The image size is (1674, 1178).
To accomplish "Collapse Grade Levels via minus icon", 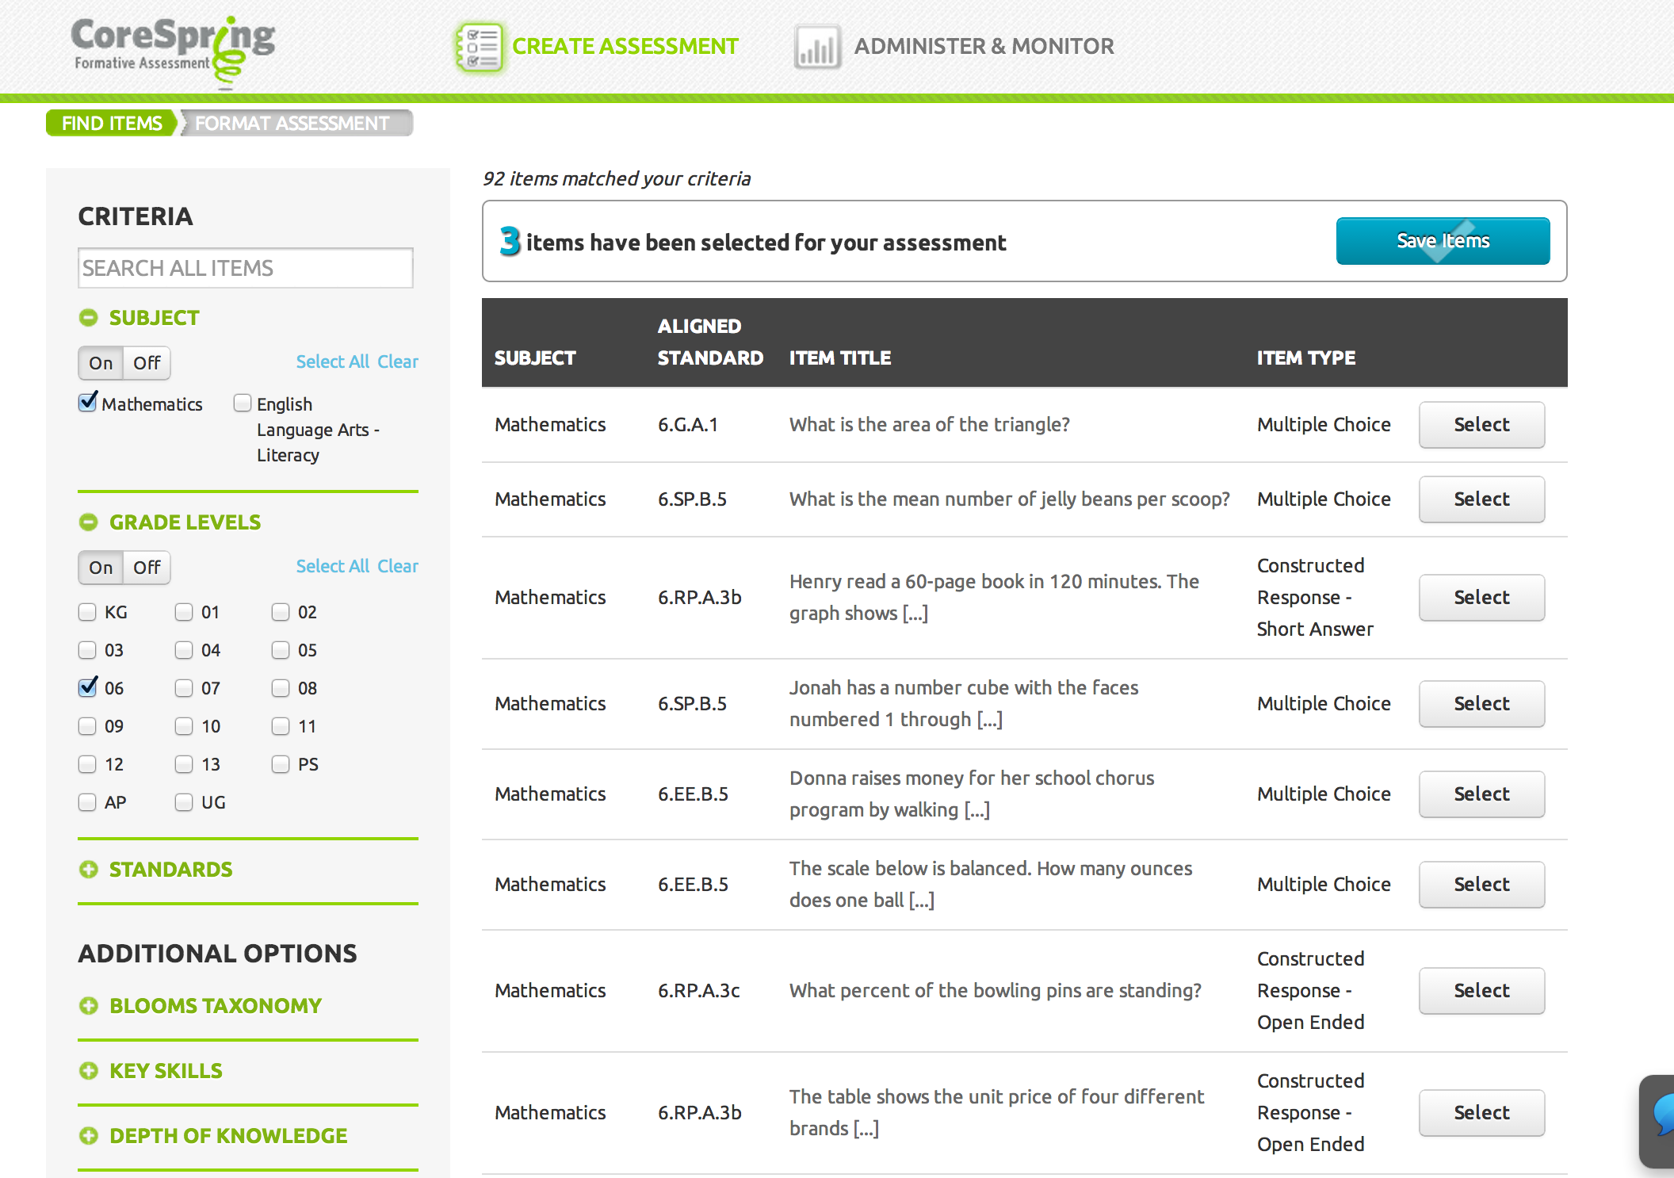I will [88, 522].
